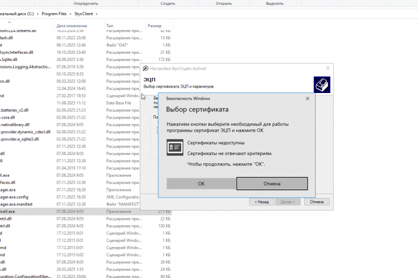This screenshot has width=418, height=278.
Task: Click the StyxCrypto wizard title icon
Action: pyautogui.click(x=145, y=69)
